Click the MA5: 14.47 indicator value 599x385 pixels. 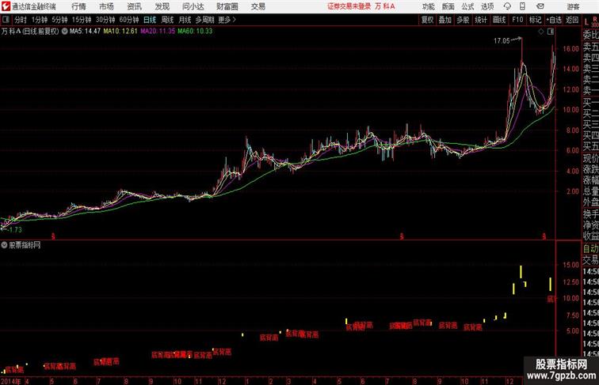(x=86, y=32)
